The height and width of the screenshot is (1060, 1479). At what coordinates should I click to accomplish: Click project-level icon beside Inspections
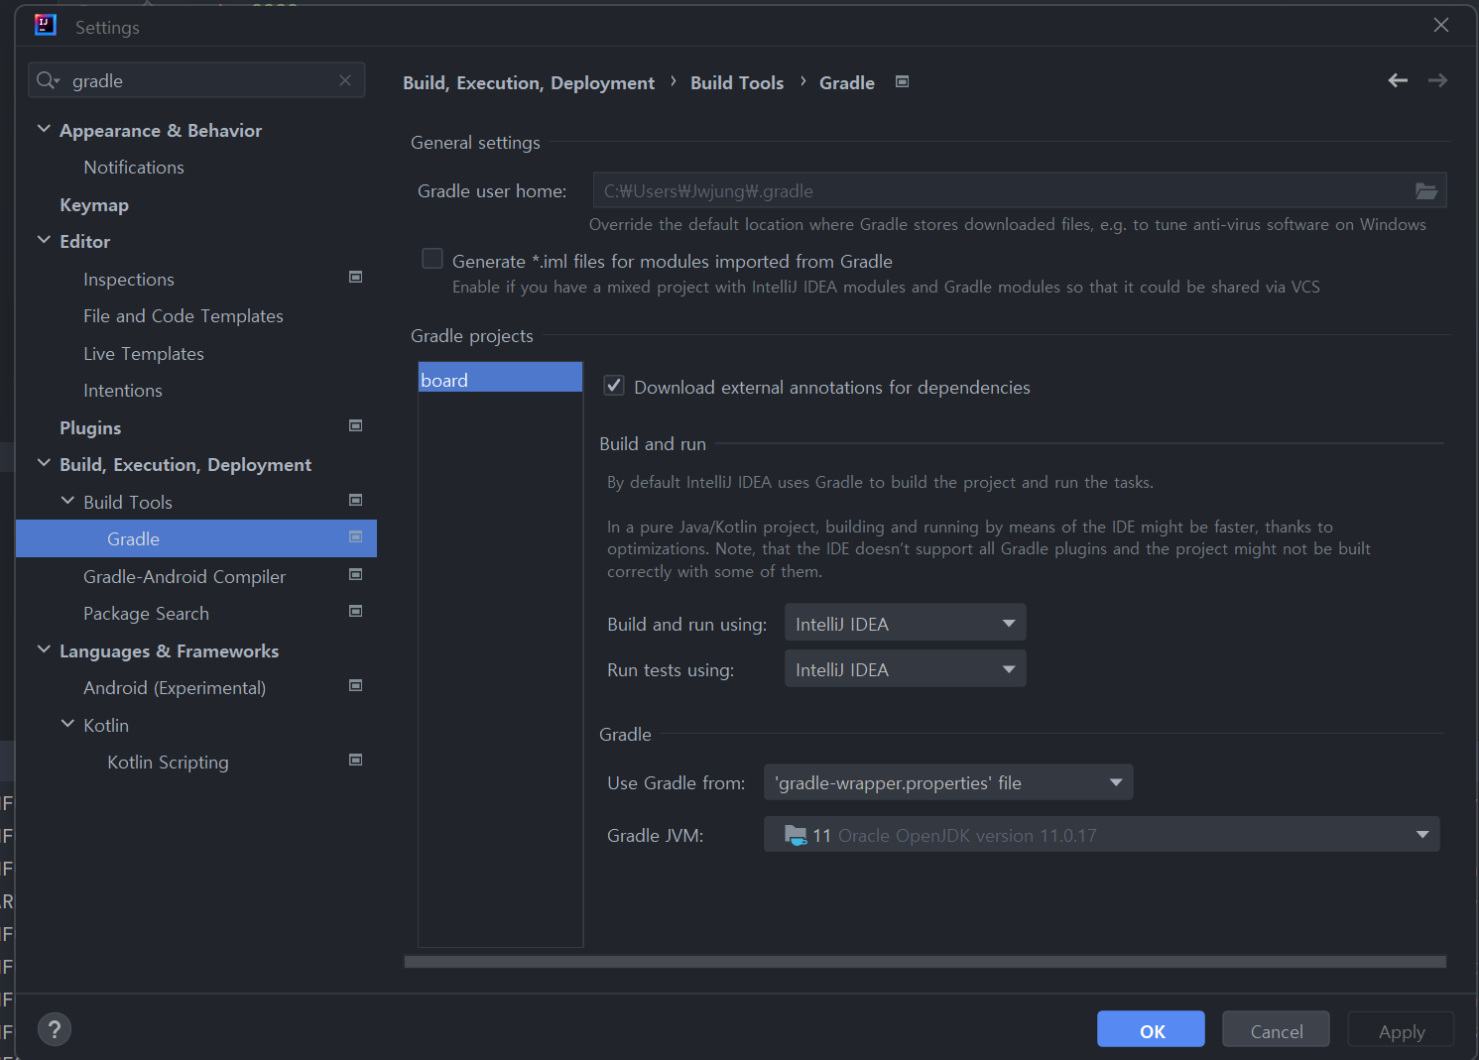[356, 277]
